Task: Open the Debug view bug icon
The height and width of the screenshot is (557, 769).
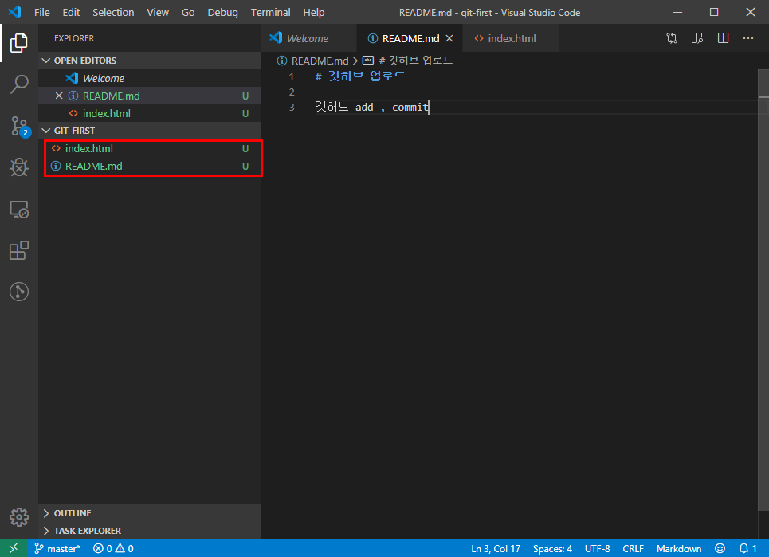Action: [x=18, y=167]
